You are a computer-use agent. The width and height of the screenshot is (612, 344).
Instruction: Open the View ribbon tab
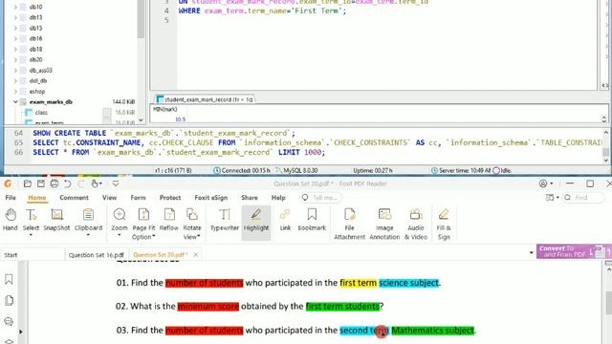[x=109, y=198]
